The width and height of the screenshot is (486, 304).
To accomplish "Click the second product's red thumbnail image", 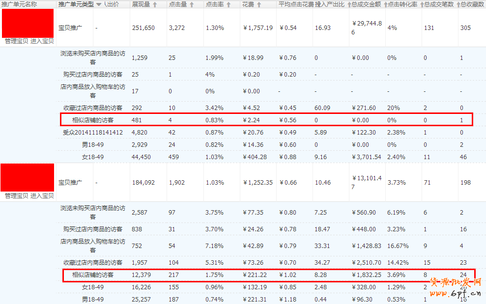I will point(27,177).
